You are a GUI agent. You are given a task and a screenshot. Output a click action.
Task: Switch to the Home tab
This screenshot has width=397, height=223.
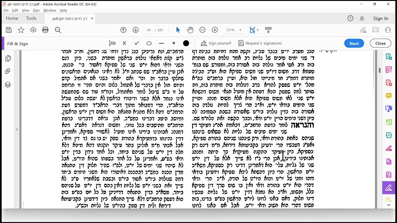(12, 19)
